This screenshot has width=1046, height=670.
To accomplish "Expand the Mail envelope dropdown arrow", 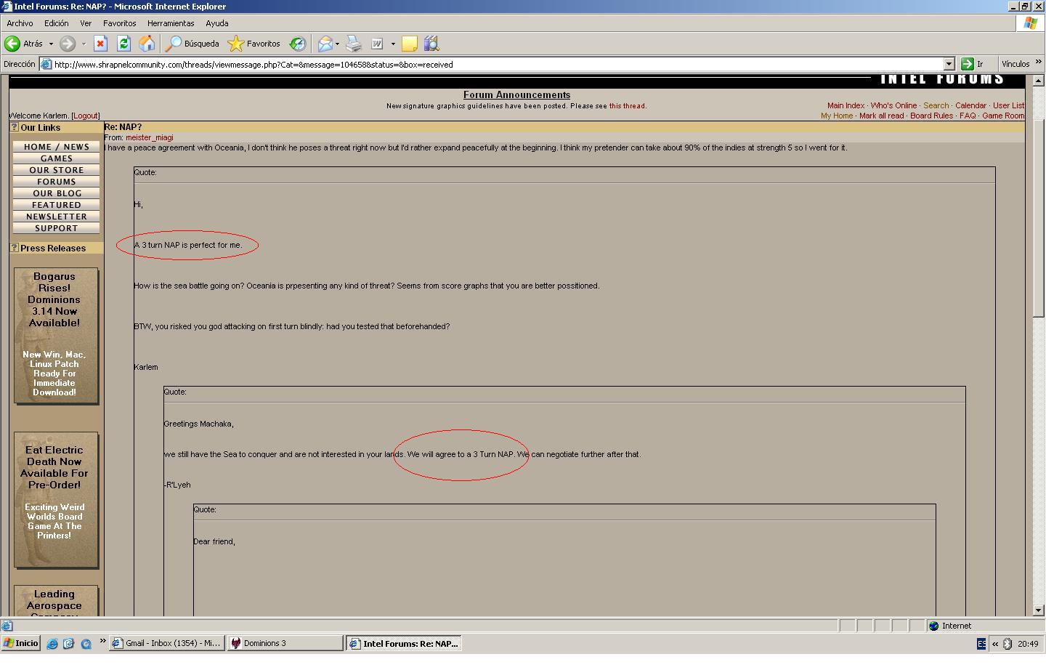I will [337, 44].
